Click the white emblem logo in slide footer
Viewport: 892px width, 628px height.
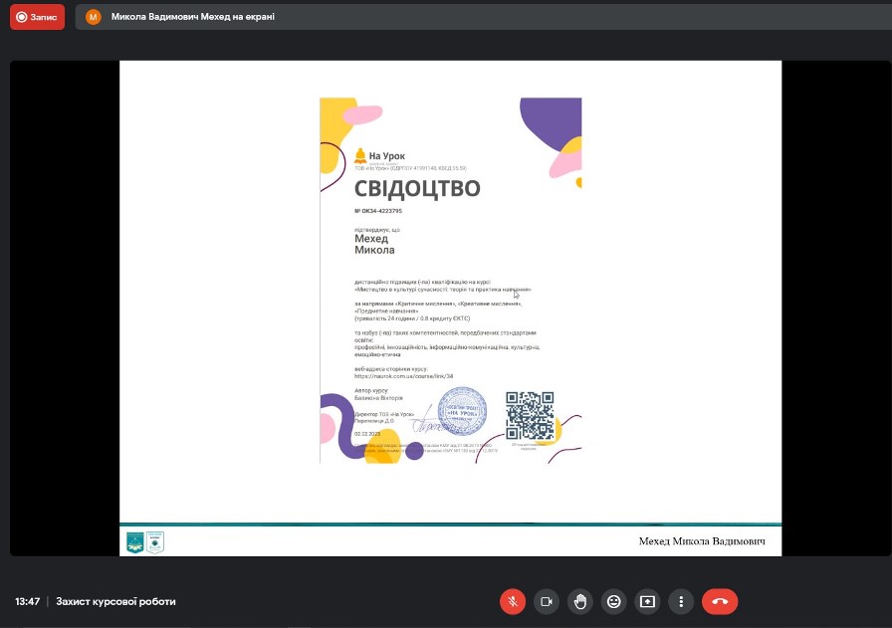coord(155,542)
